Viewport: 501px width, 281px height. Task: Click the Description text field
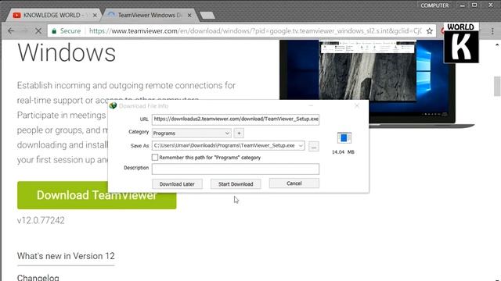coord(236,169)
